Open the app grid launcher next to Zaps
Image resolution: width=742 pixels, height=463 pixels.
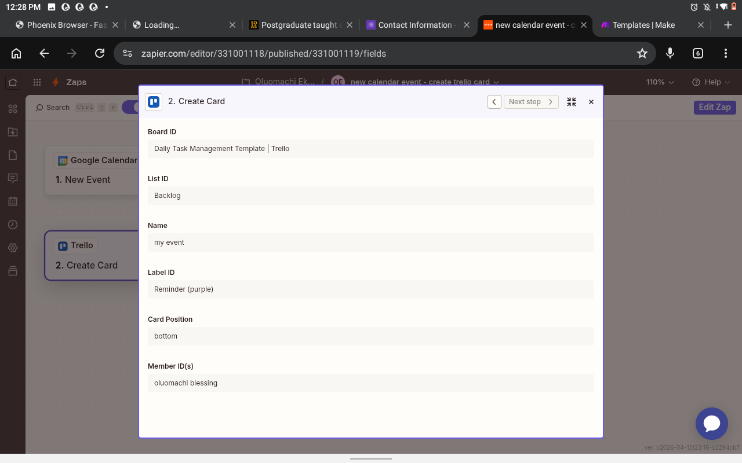pyautogui.click(x=37, y=82)
